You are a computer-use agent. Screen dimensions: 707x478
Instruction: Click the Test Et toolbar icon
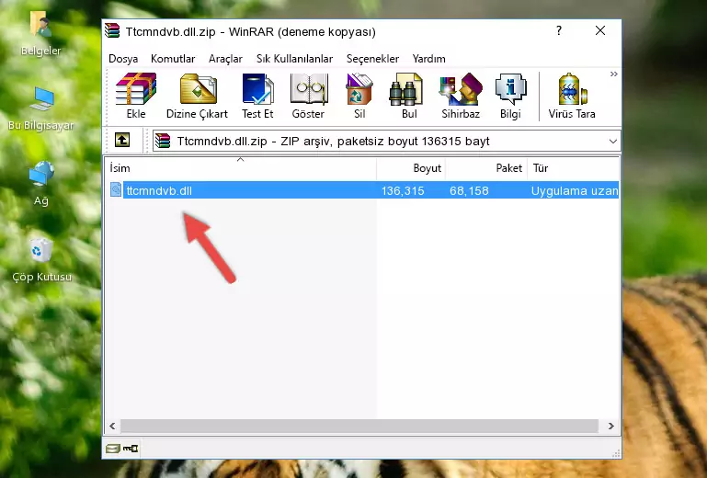(257, 96)
